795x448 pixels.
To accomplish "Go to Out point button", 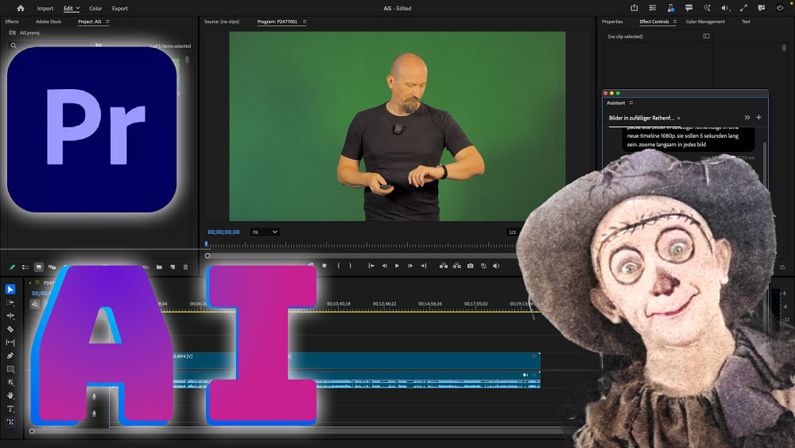I will [x=424, y=266].
